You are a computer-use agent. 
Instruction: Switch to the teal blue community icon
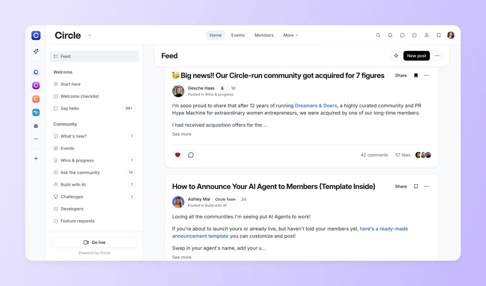click(x=36, y=112)
